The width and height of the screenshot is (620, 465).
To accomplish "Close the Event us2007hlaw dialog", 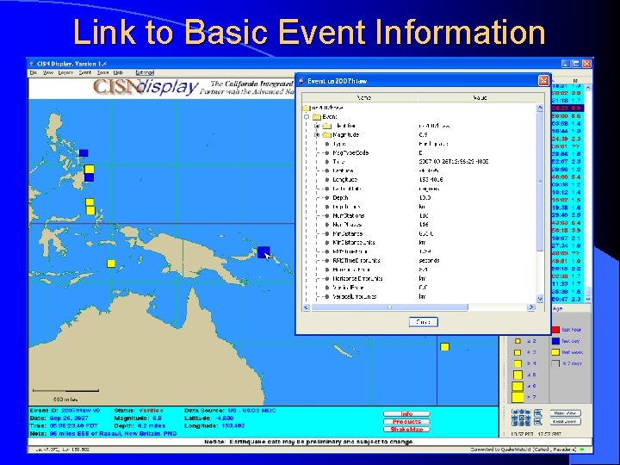I will (x=543, y=81).
